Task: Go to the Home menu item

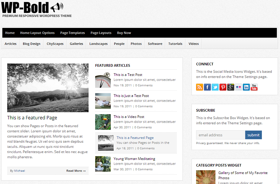Action: [x=10, y=33]
